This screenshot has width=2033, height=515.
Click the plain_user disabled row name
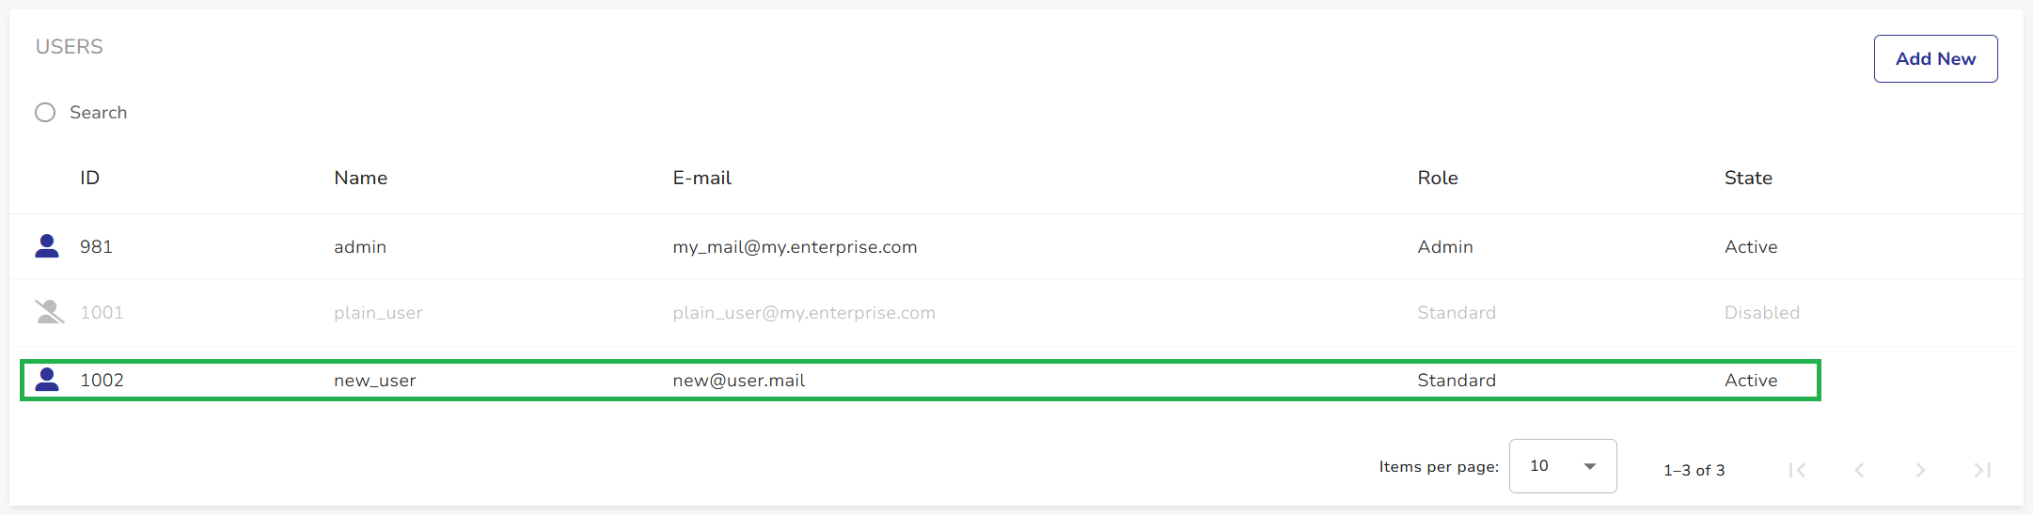pyautogui.click(x=378, y=313)
